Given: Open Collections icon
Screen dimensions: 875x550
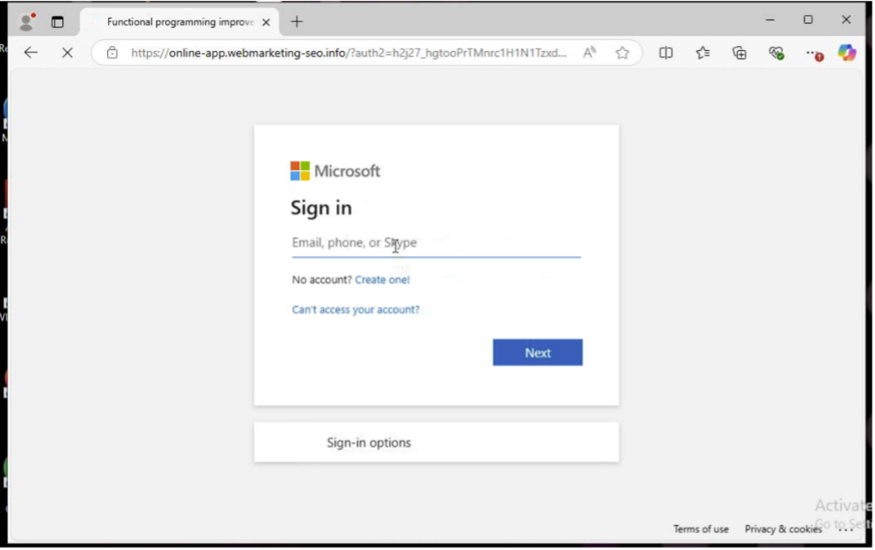Looking at the screenshot, I should coord(740,53).
